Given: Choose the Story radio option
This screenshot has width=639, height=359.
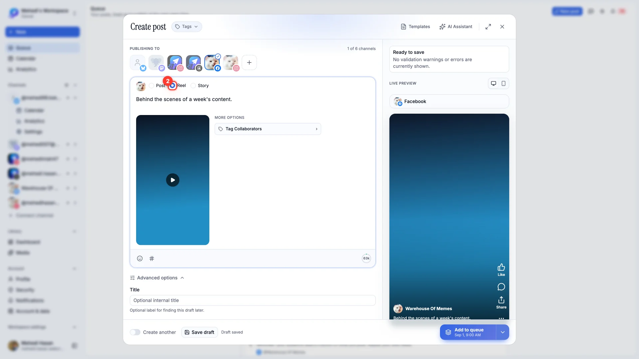Looking at the screenshot, I should pyautogui.click(x=193, y=86).
